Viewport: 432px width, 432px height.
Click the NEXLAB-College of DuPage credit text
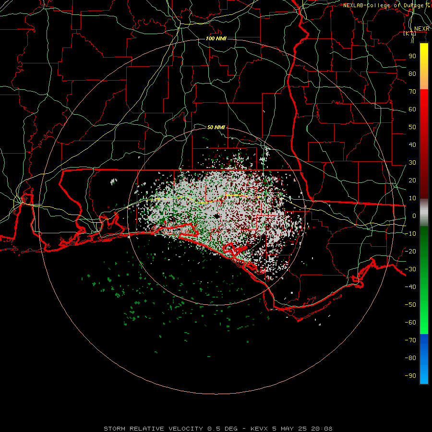pos(386,5)
